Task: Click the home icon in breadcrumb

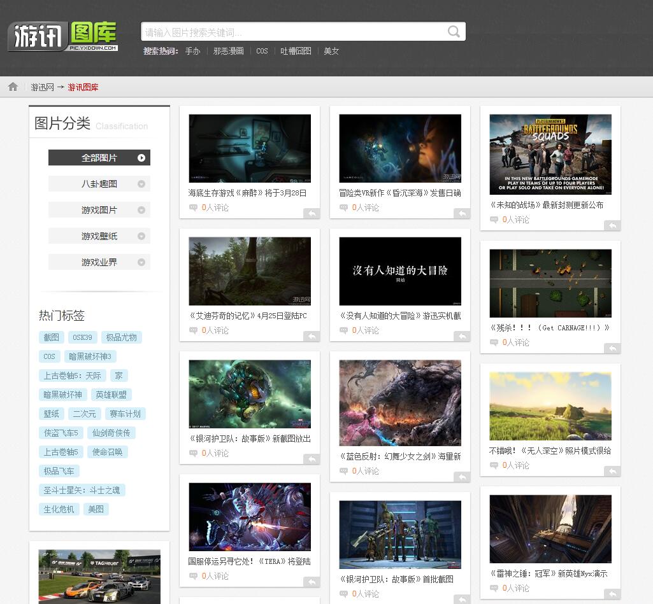Action: [13, 87]
